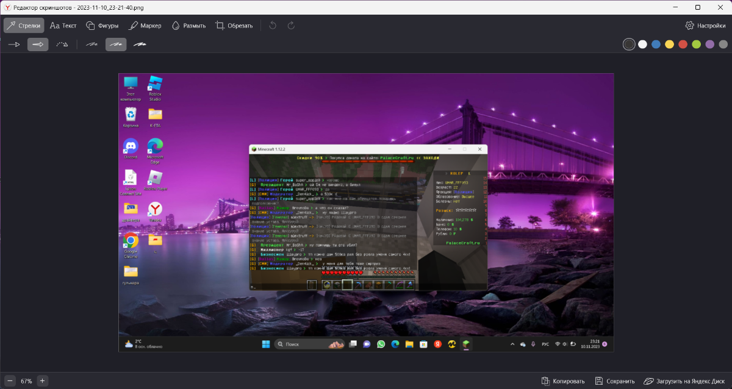Pick the thickest stroke thickness
Viewport: 732px width, 389px height.
pyautogui.click(x=140, y=45)
